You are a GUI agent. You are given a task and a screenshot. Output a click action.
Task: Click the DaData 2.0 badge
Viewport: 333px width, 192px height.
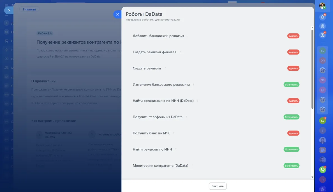coord(45,34)
